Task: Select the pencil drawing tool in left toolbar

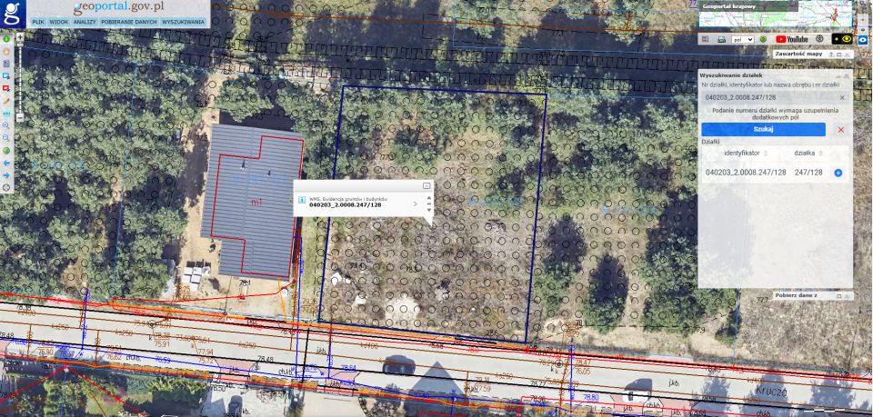Action: coord(6,101)
